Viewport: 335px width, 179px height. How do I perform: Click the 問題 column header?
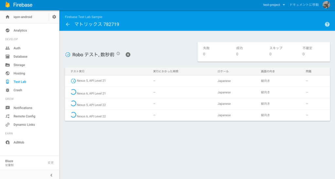coord(309,71)
